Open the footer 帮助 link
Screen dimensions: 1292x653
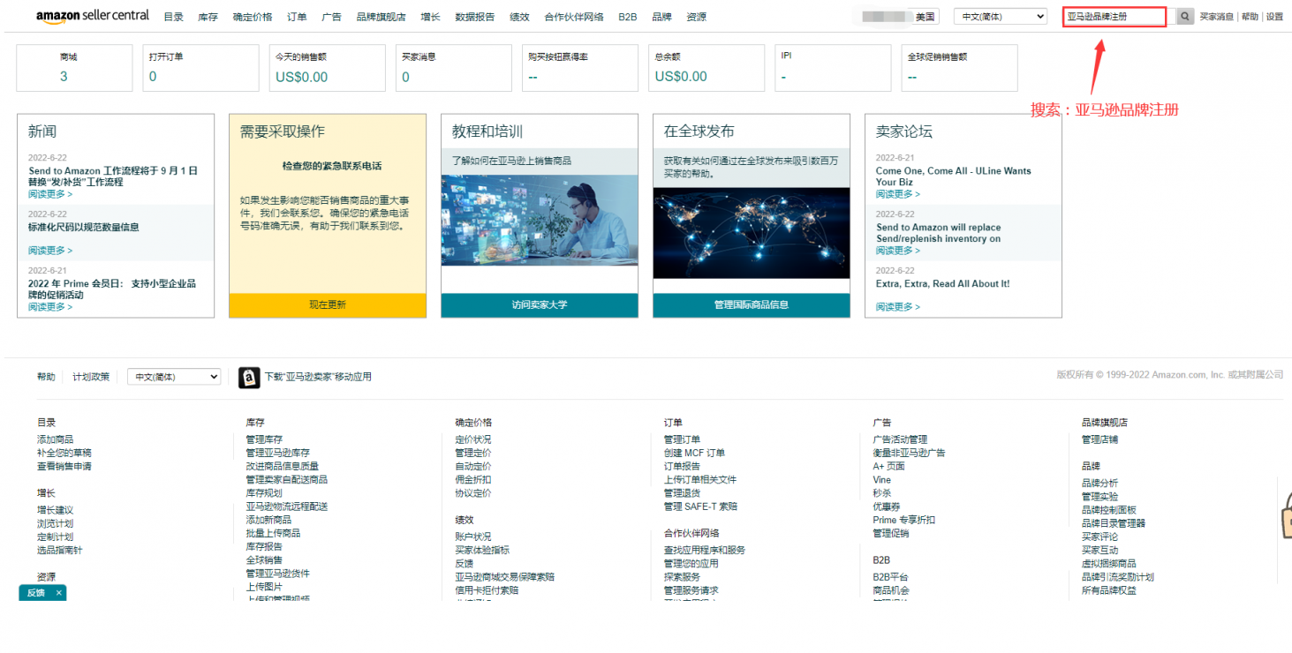(46, 377)
